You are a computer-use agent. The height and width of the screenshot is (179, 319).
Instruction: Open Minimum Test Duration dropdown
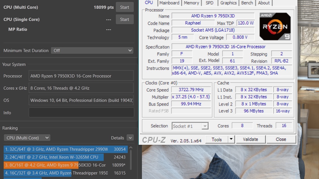pos(92,50)
